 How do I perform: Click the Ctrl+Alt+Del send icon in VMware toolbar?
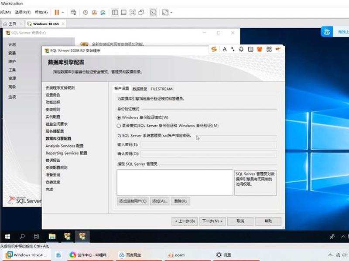(73, 13)
